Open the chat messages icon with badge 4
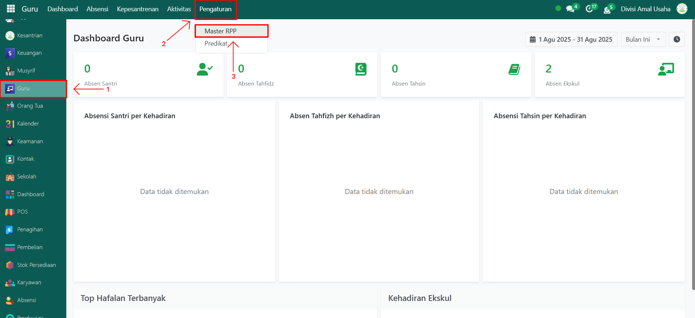Image resolution: width=695 pixels, height=318 pixels. tap(570, 9)
